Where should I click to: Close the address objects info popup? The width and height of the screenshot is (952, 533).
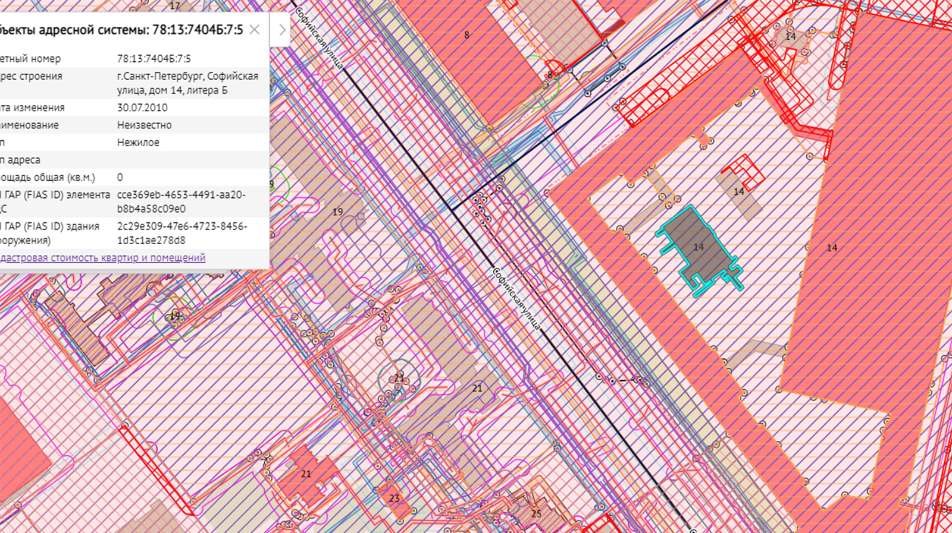tap(255, 30)
